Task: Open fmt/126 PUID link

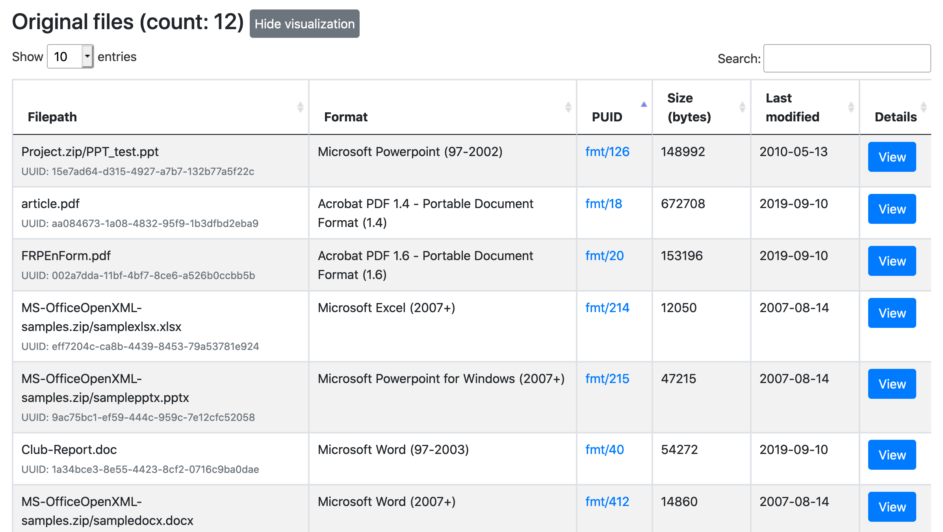Action: (607, 152)
